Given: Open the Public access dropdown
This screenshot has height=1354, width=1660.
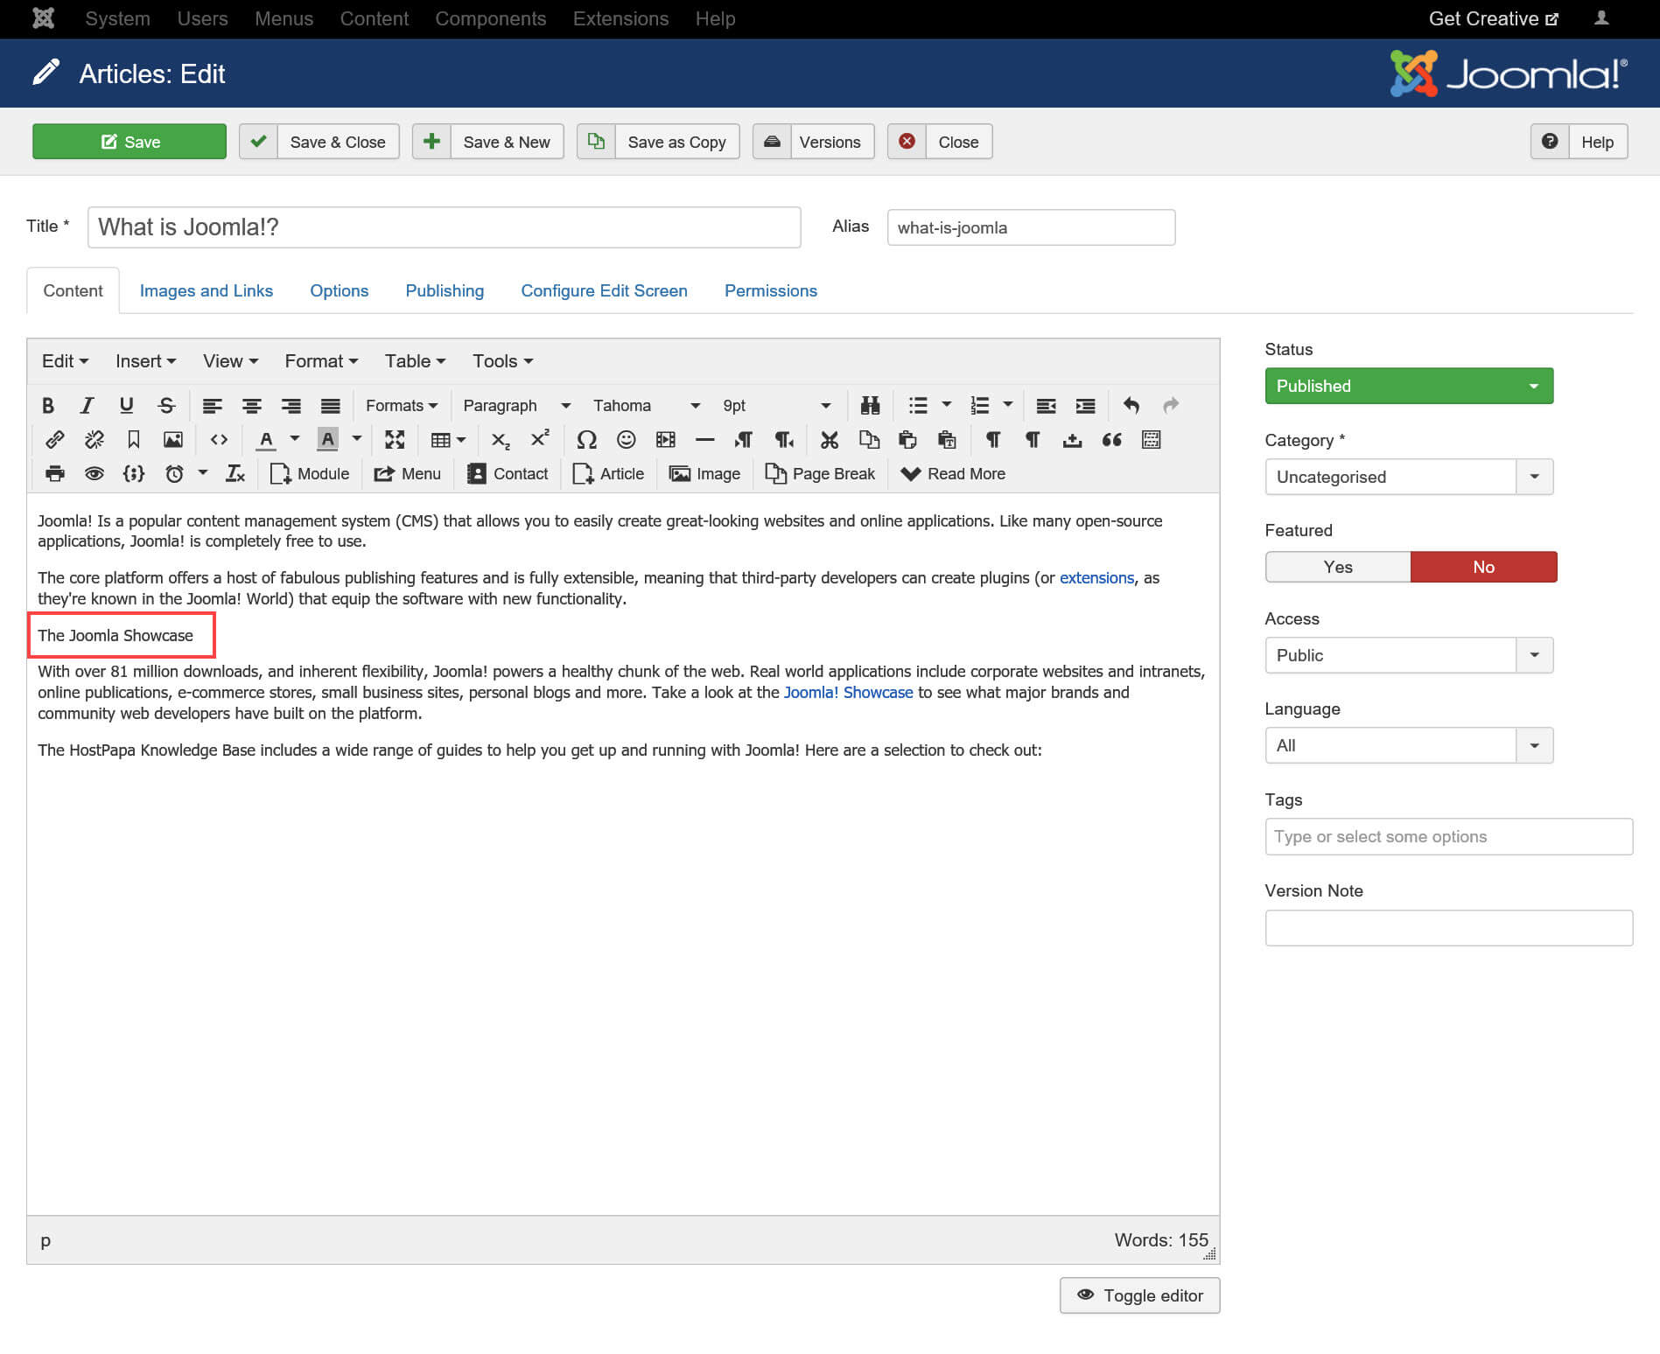Looking at the screenshot, I should coord(1409,655).
